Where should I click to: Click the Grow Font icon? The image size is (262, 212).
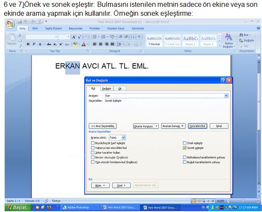[x=74, y=37]
